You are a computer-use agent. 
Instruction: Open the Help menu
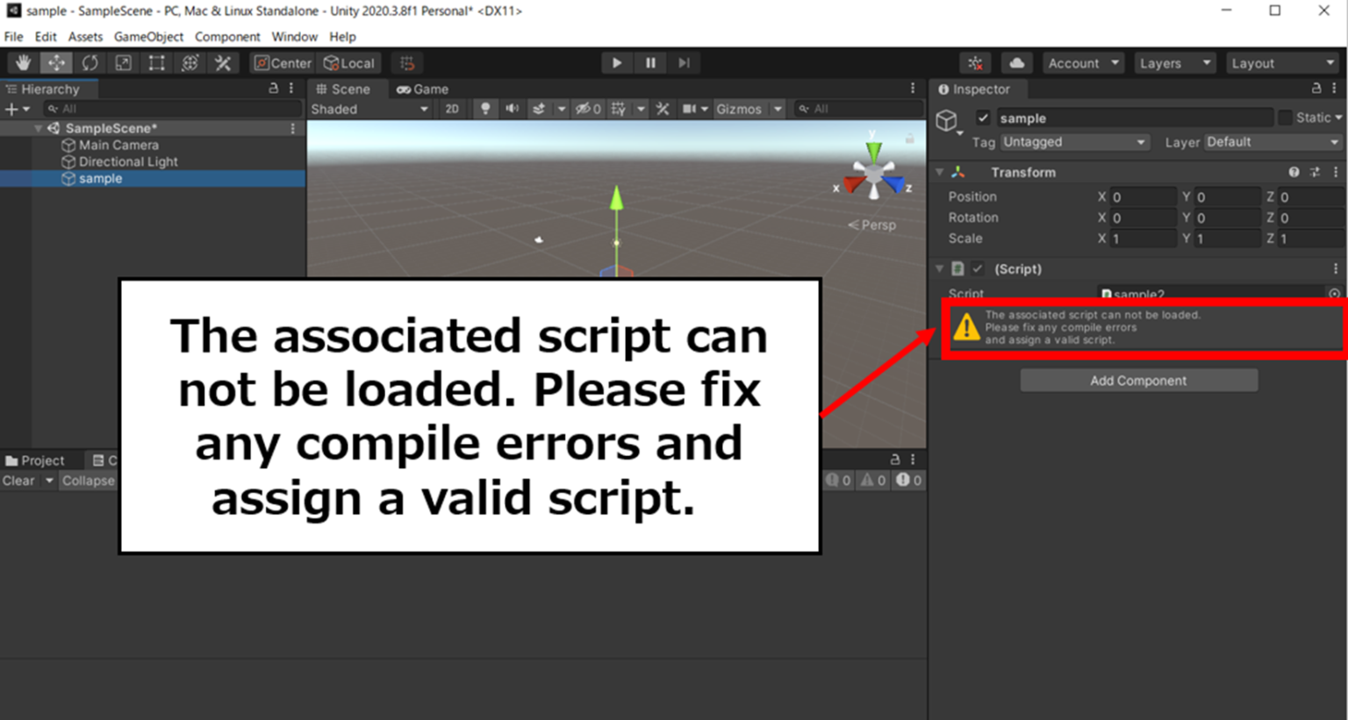tap(342, 37)
